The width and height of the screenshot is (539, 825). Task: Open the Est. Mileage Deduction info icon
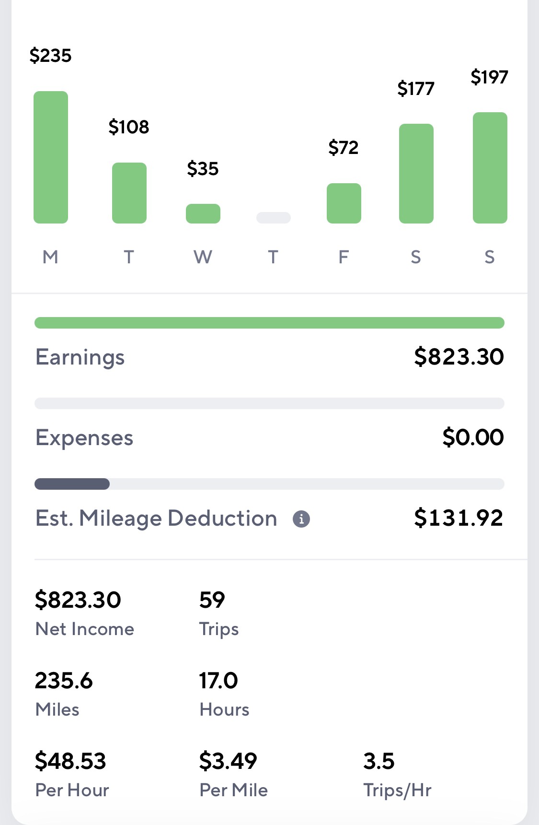pos(301,519)
